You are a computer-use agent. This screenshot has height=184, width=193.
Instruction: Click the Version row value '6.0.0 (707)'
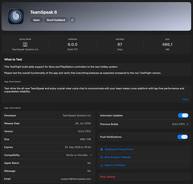click(x=84, y=131)
